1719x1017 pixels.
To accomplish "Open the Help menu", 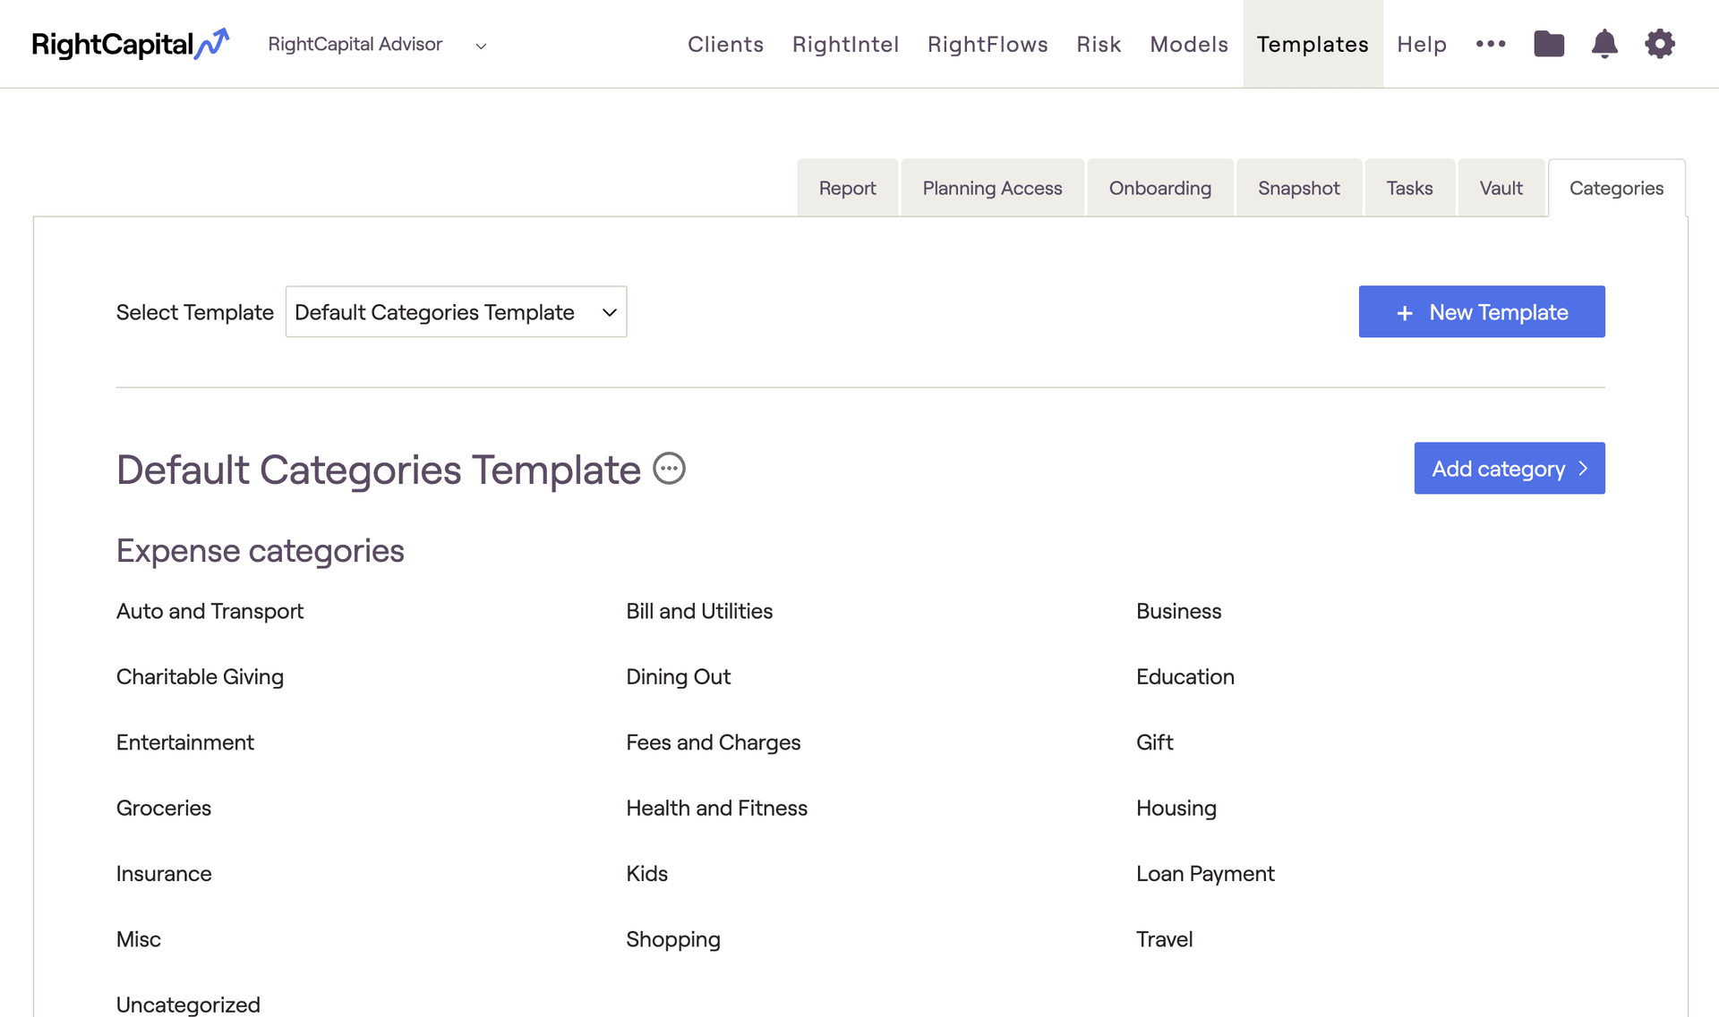I will click(1422, 44).
